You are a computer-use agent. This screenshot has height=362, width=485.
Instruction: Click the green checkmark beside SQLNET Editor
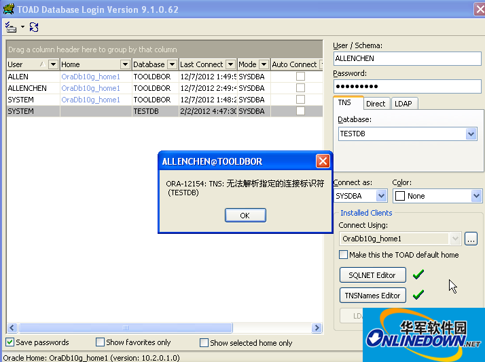pyautogui.click(x=418, y=274)
